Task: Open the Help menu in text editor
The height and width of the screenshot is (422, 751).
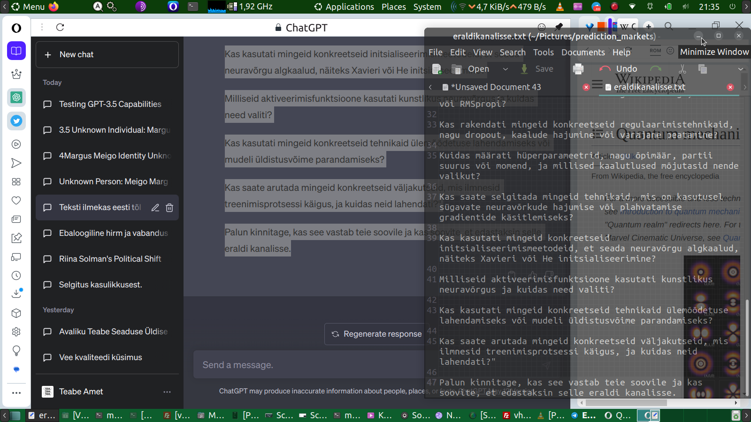Action: click(x=621, y=53)
